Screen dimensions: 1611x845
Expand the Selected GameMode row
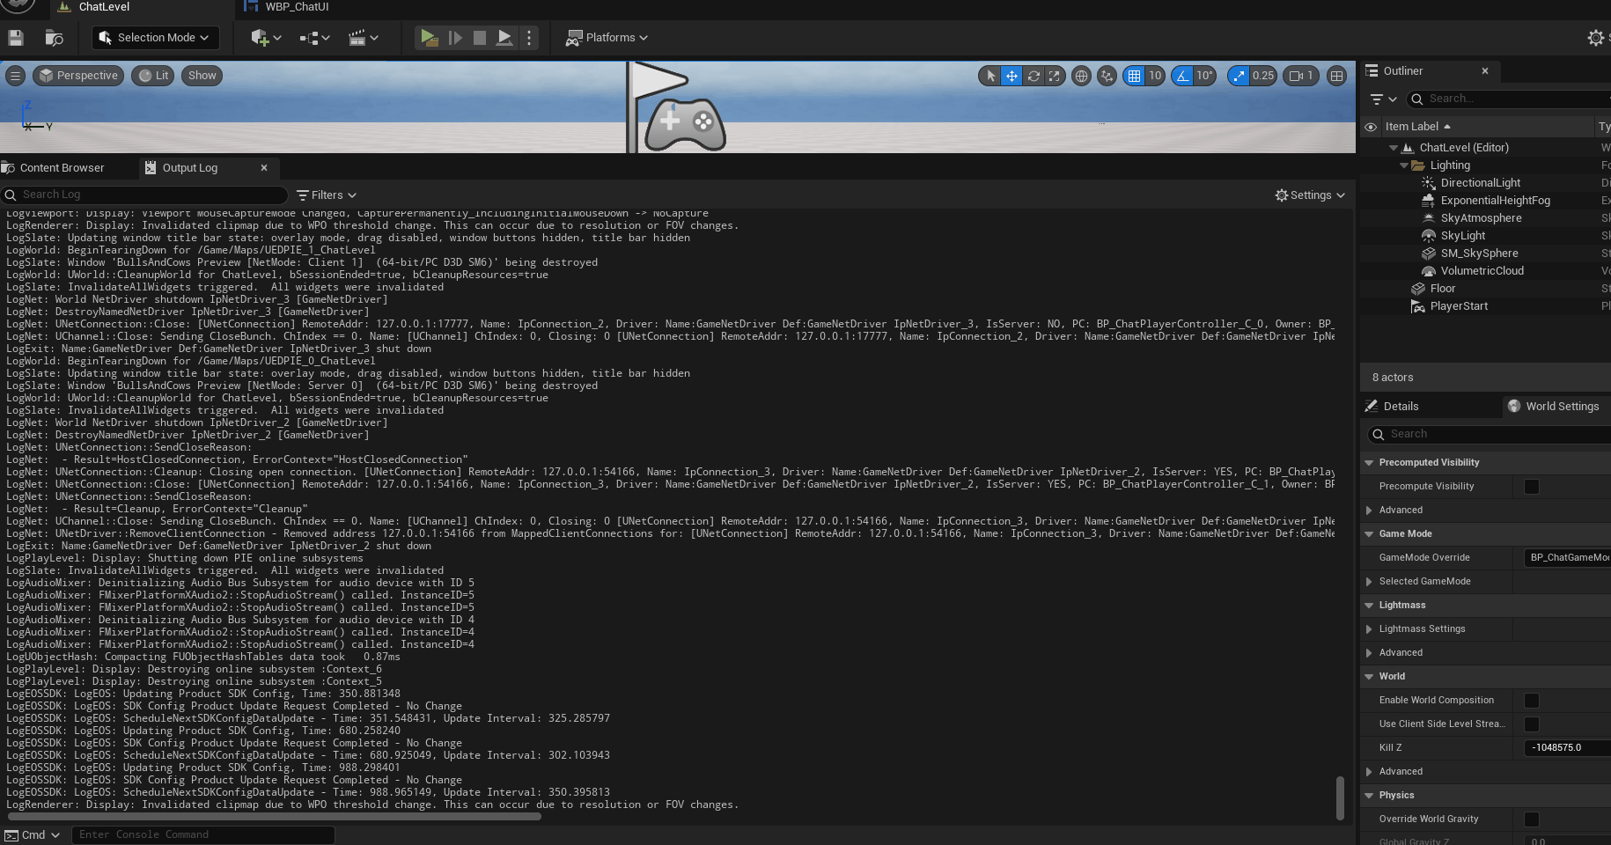(x=1369, y=582)
